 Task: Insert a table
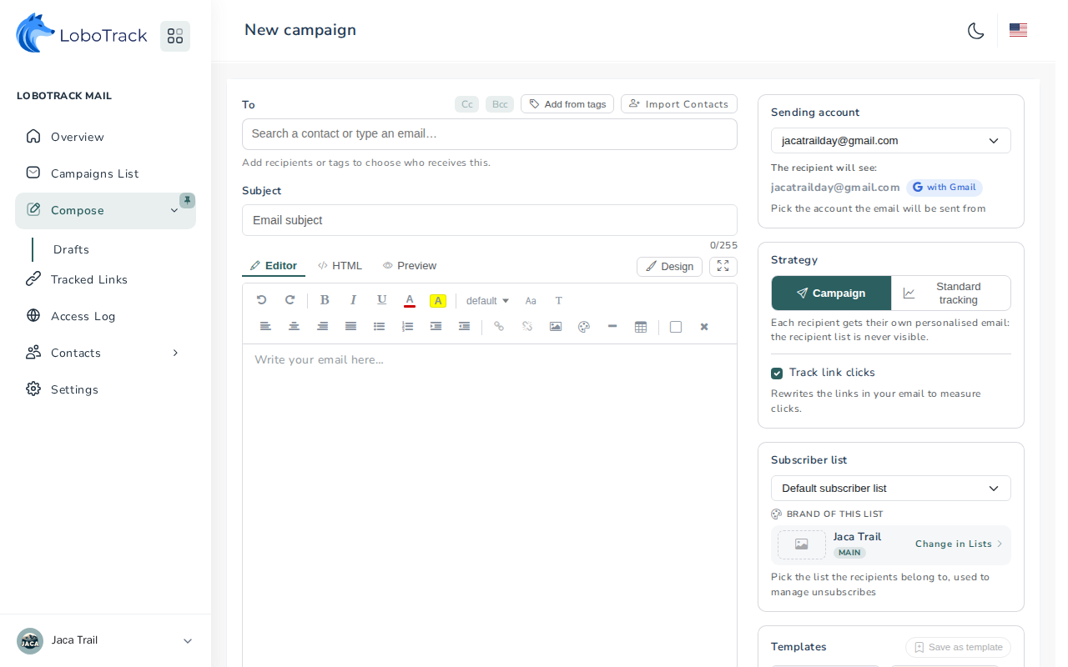point(641,327)
